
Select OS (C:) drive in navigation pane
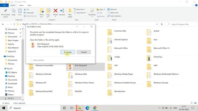tap(11, 98)
